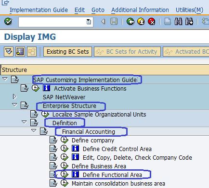
Task: Click the BC Sets for Activity button
Action: point(127,52)
